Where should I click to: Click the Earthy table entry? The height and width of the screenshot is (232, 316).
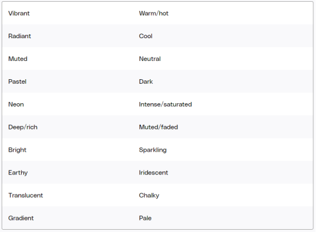coord(18,173)
